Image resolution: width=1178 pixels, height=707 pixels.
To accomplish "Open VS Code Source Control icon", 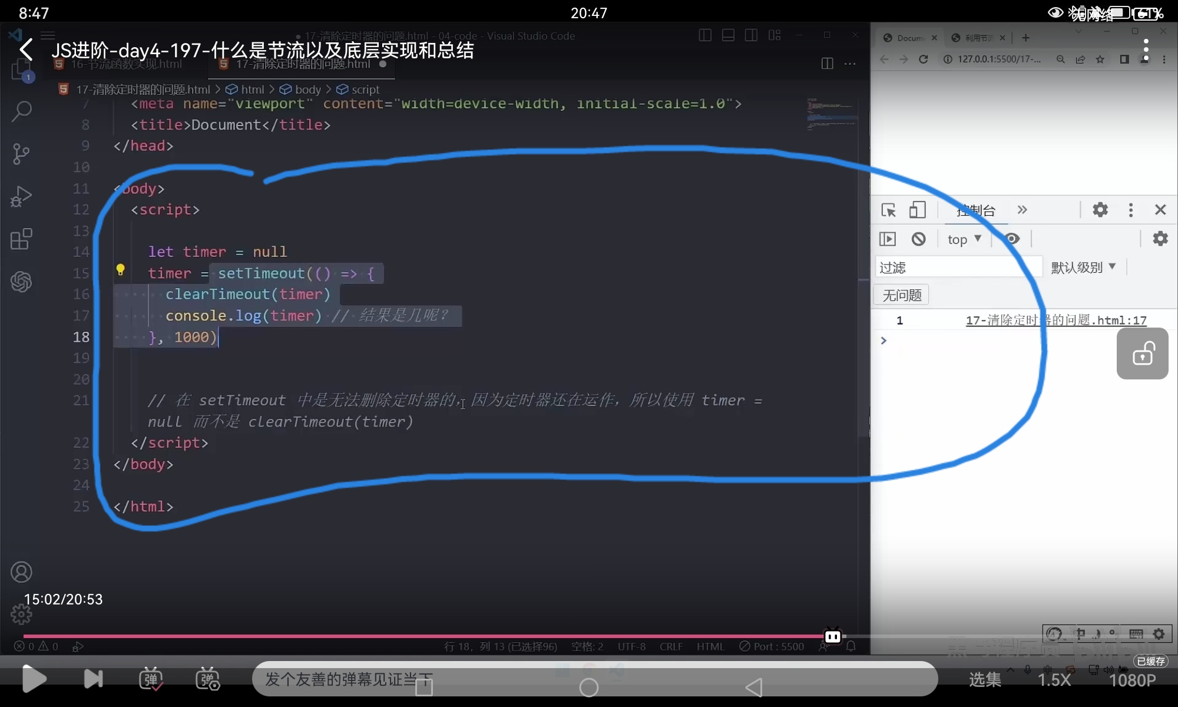I will pyautogui.click(x=21, y=154).
